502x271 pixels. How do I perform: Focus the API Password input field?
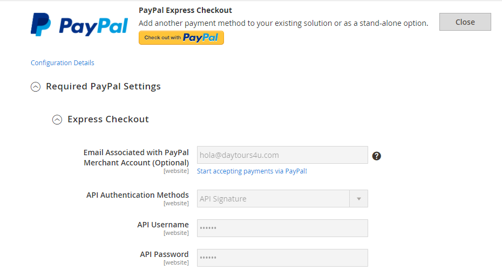pos(282,258)
